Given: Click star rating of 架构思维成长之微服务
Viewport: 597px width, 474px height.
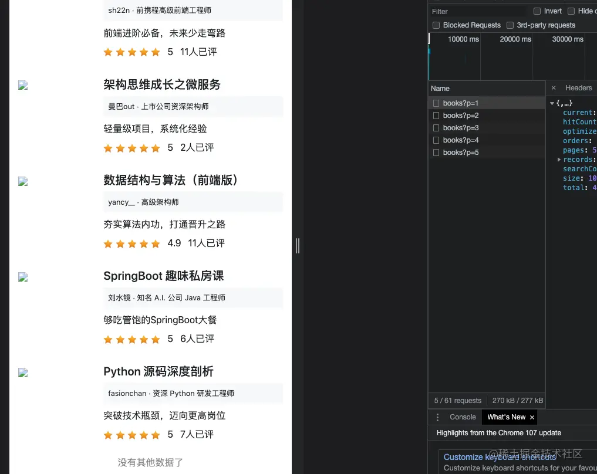Looking at the screenshot, I should tap(131, 148).
